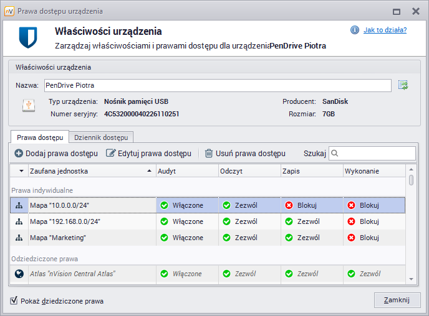Switch to the Dziennik dostępu tab
The height and width of the screenshot is (316, 429).
click(100, 137)
